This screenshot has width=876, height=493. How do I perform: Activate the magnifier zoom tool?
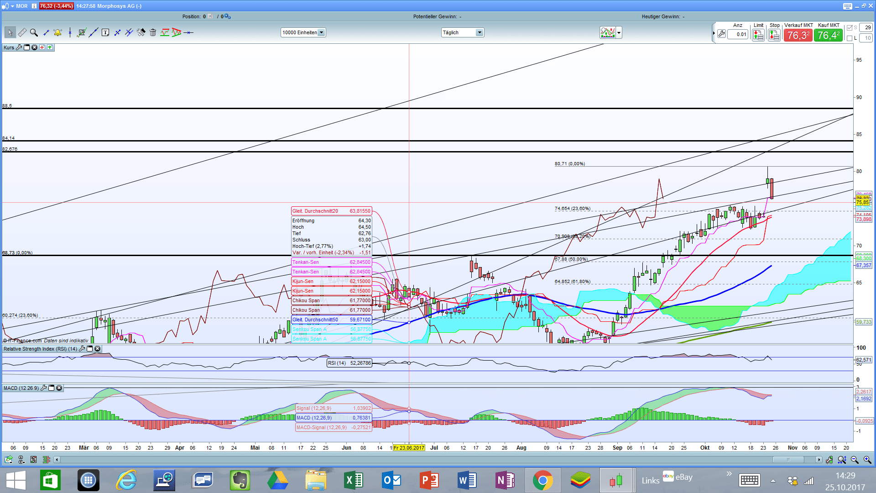coord(34,32)
